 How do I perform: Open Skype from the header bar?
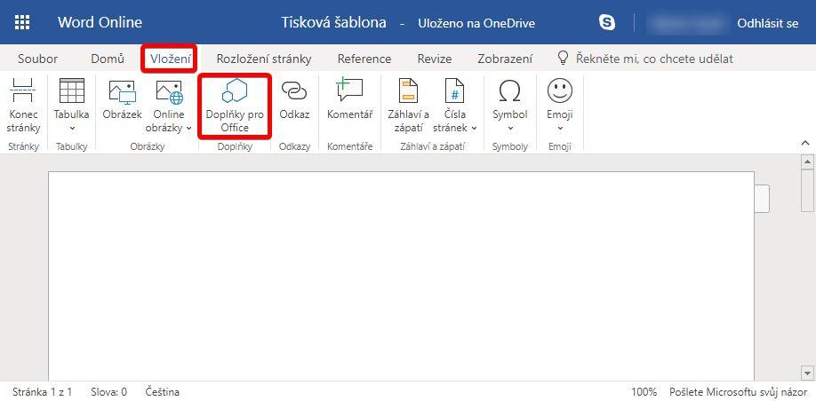coord(607,22)
